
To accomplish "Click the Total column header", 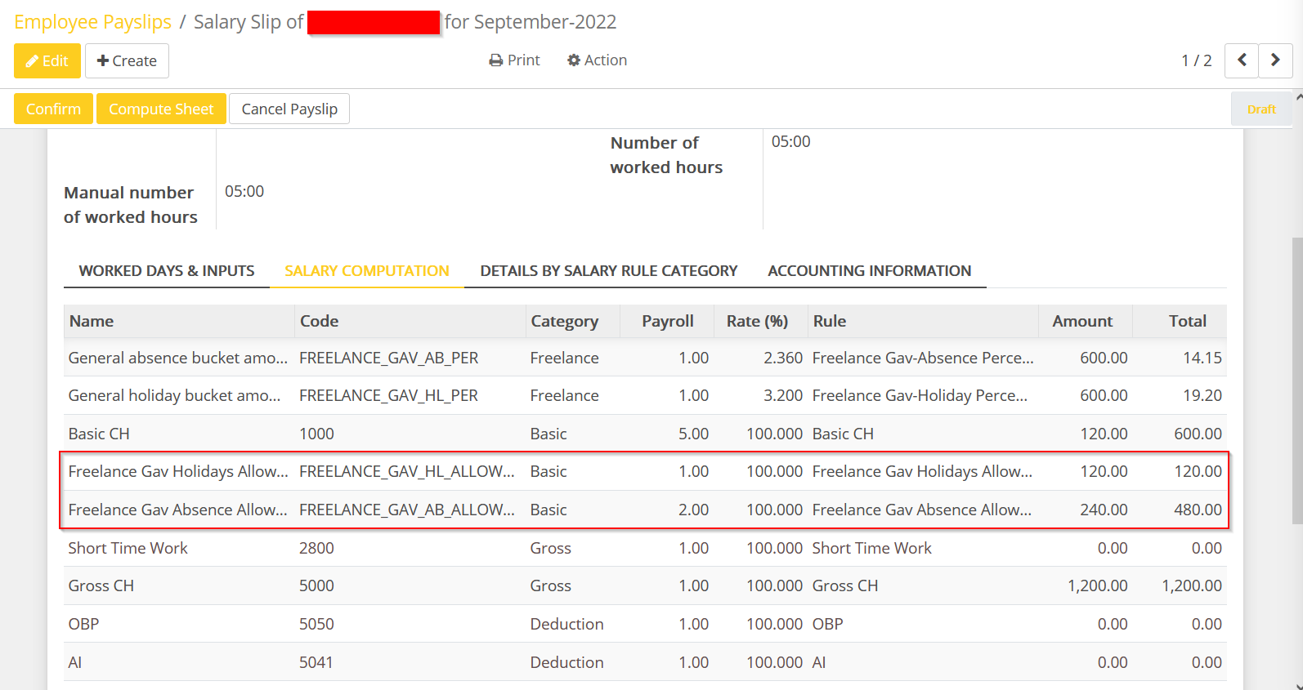I will [1180, 321].
